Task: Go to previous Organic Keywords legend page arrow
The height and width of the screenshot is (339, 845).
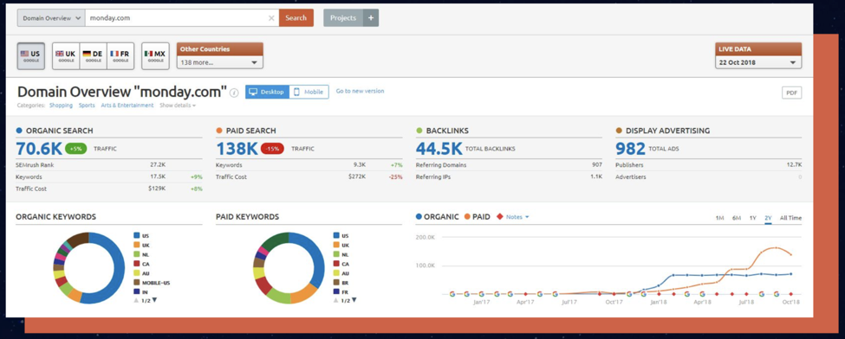Action: click(136, 300)
